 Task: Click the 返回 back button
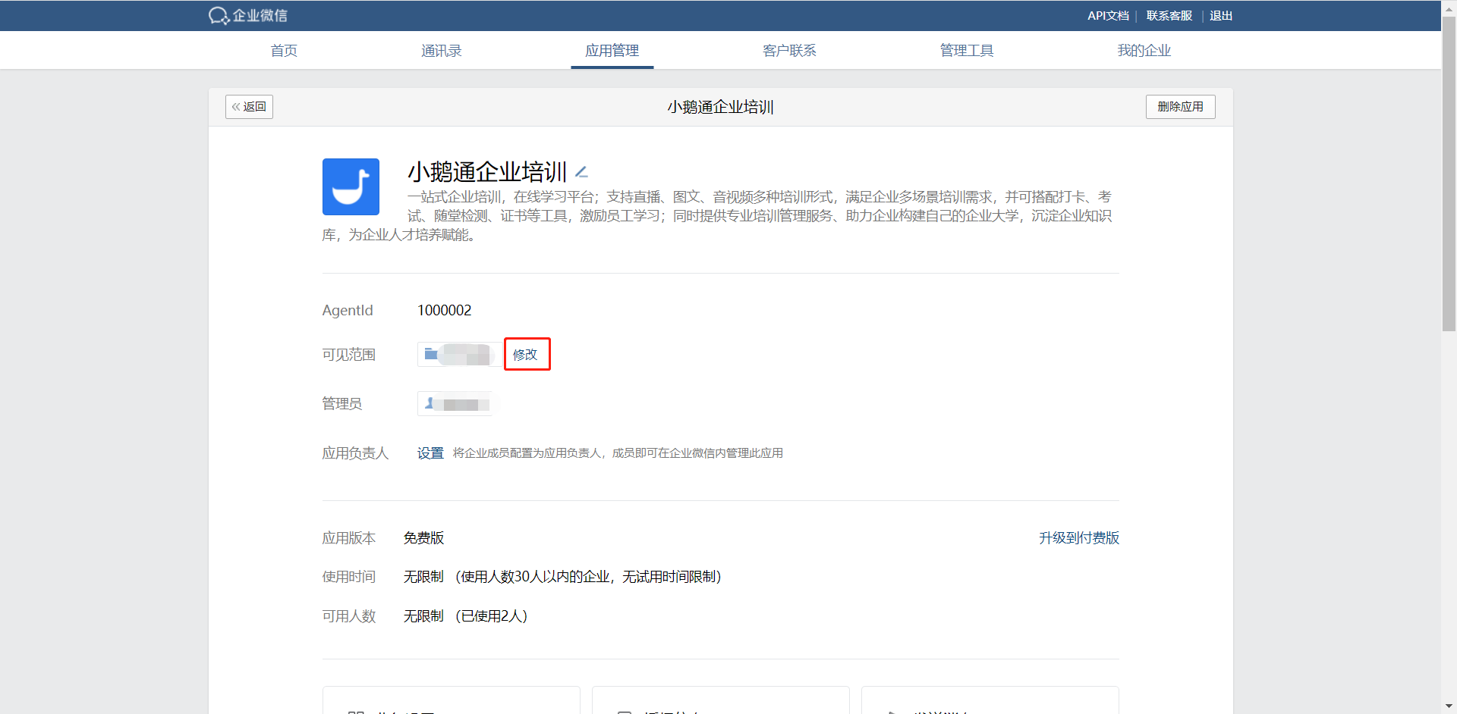click(249, 107)
